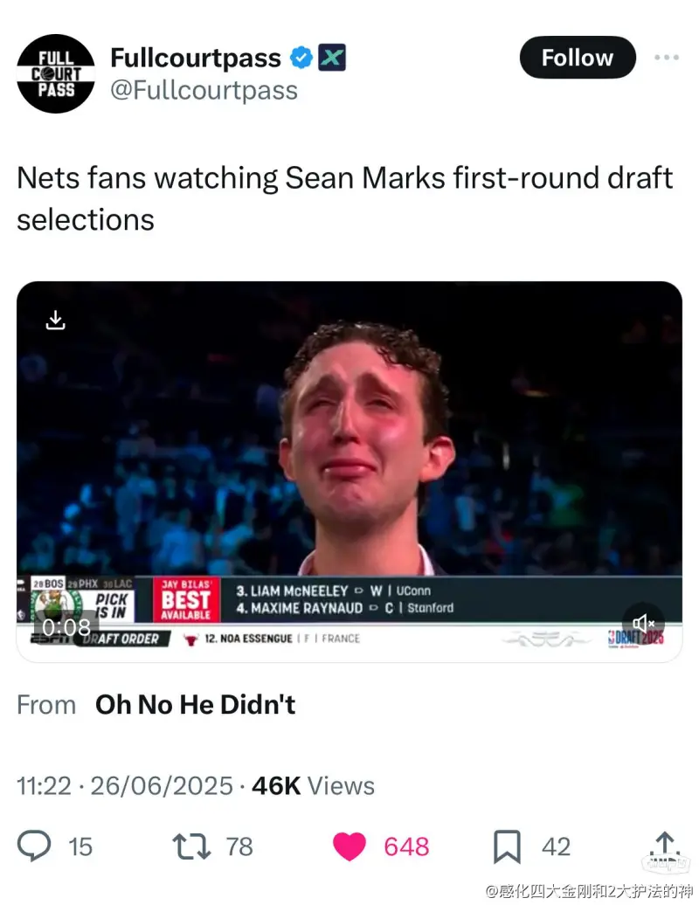Open the three-dot more options menu

[x=666, y=58]
